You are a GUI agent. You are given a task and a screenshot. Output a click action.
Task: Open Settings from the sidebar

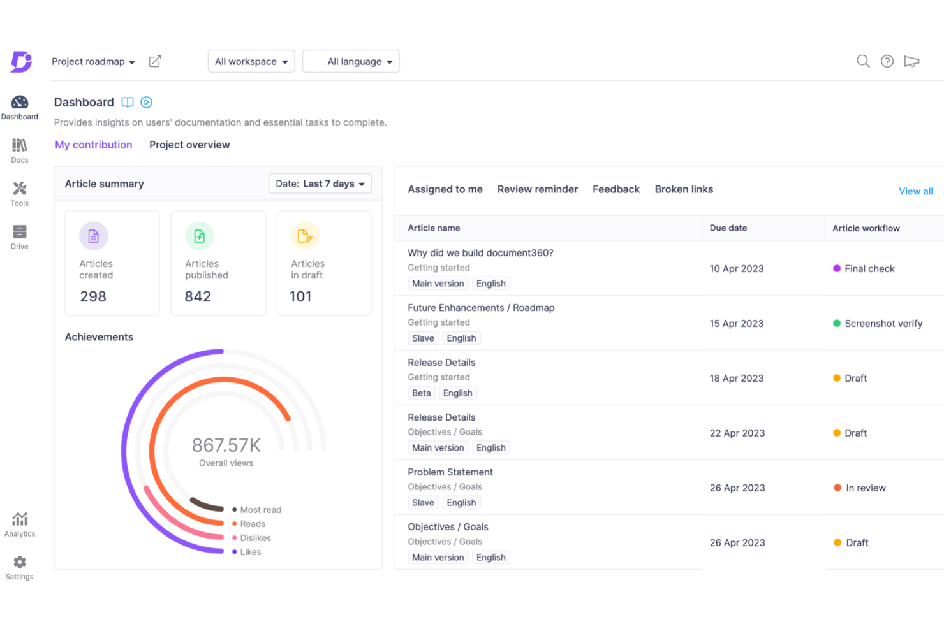19,566
